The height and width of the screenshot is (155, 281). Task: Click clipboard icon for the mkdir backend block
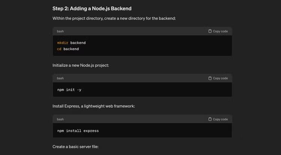pos(210,31)
